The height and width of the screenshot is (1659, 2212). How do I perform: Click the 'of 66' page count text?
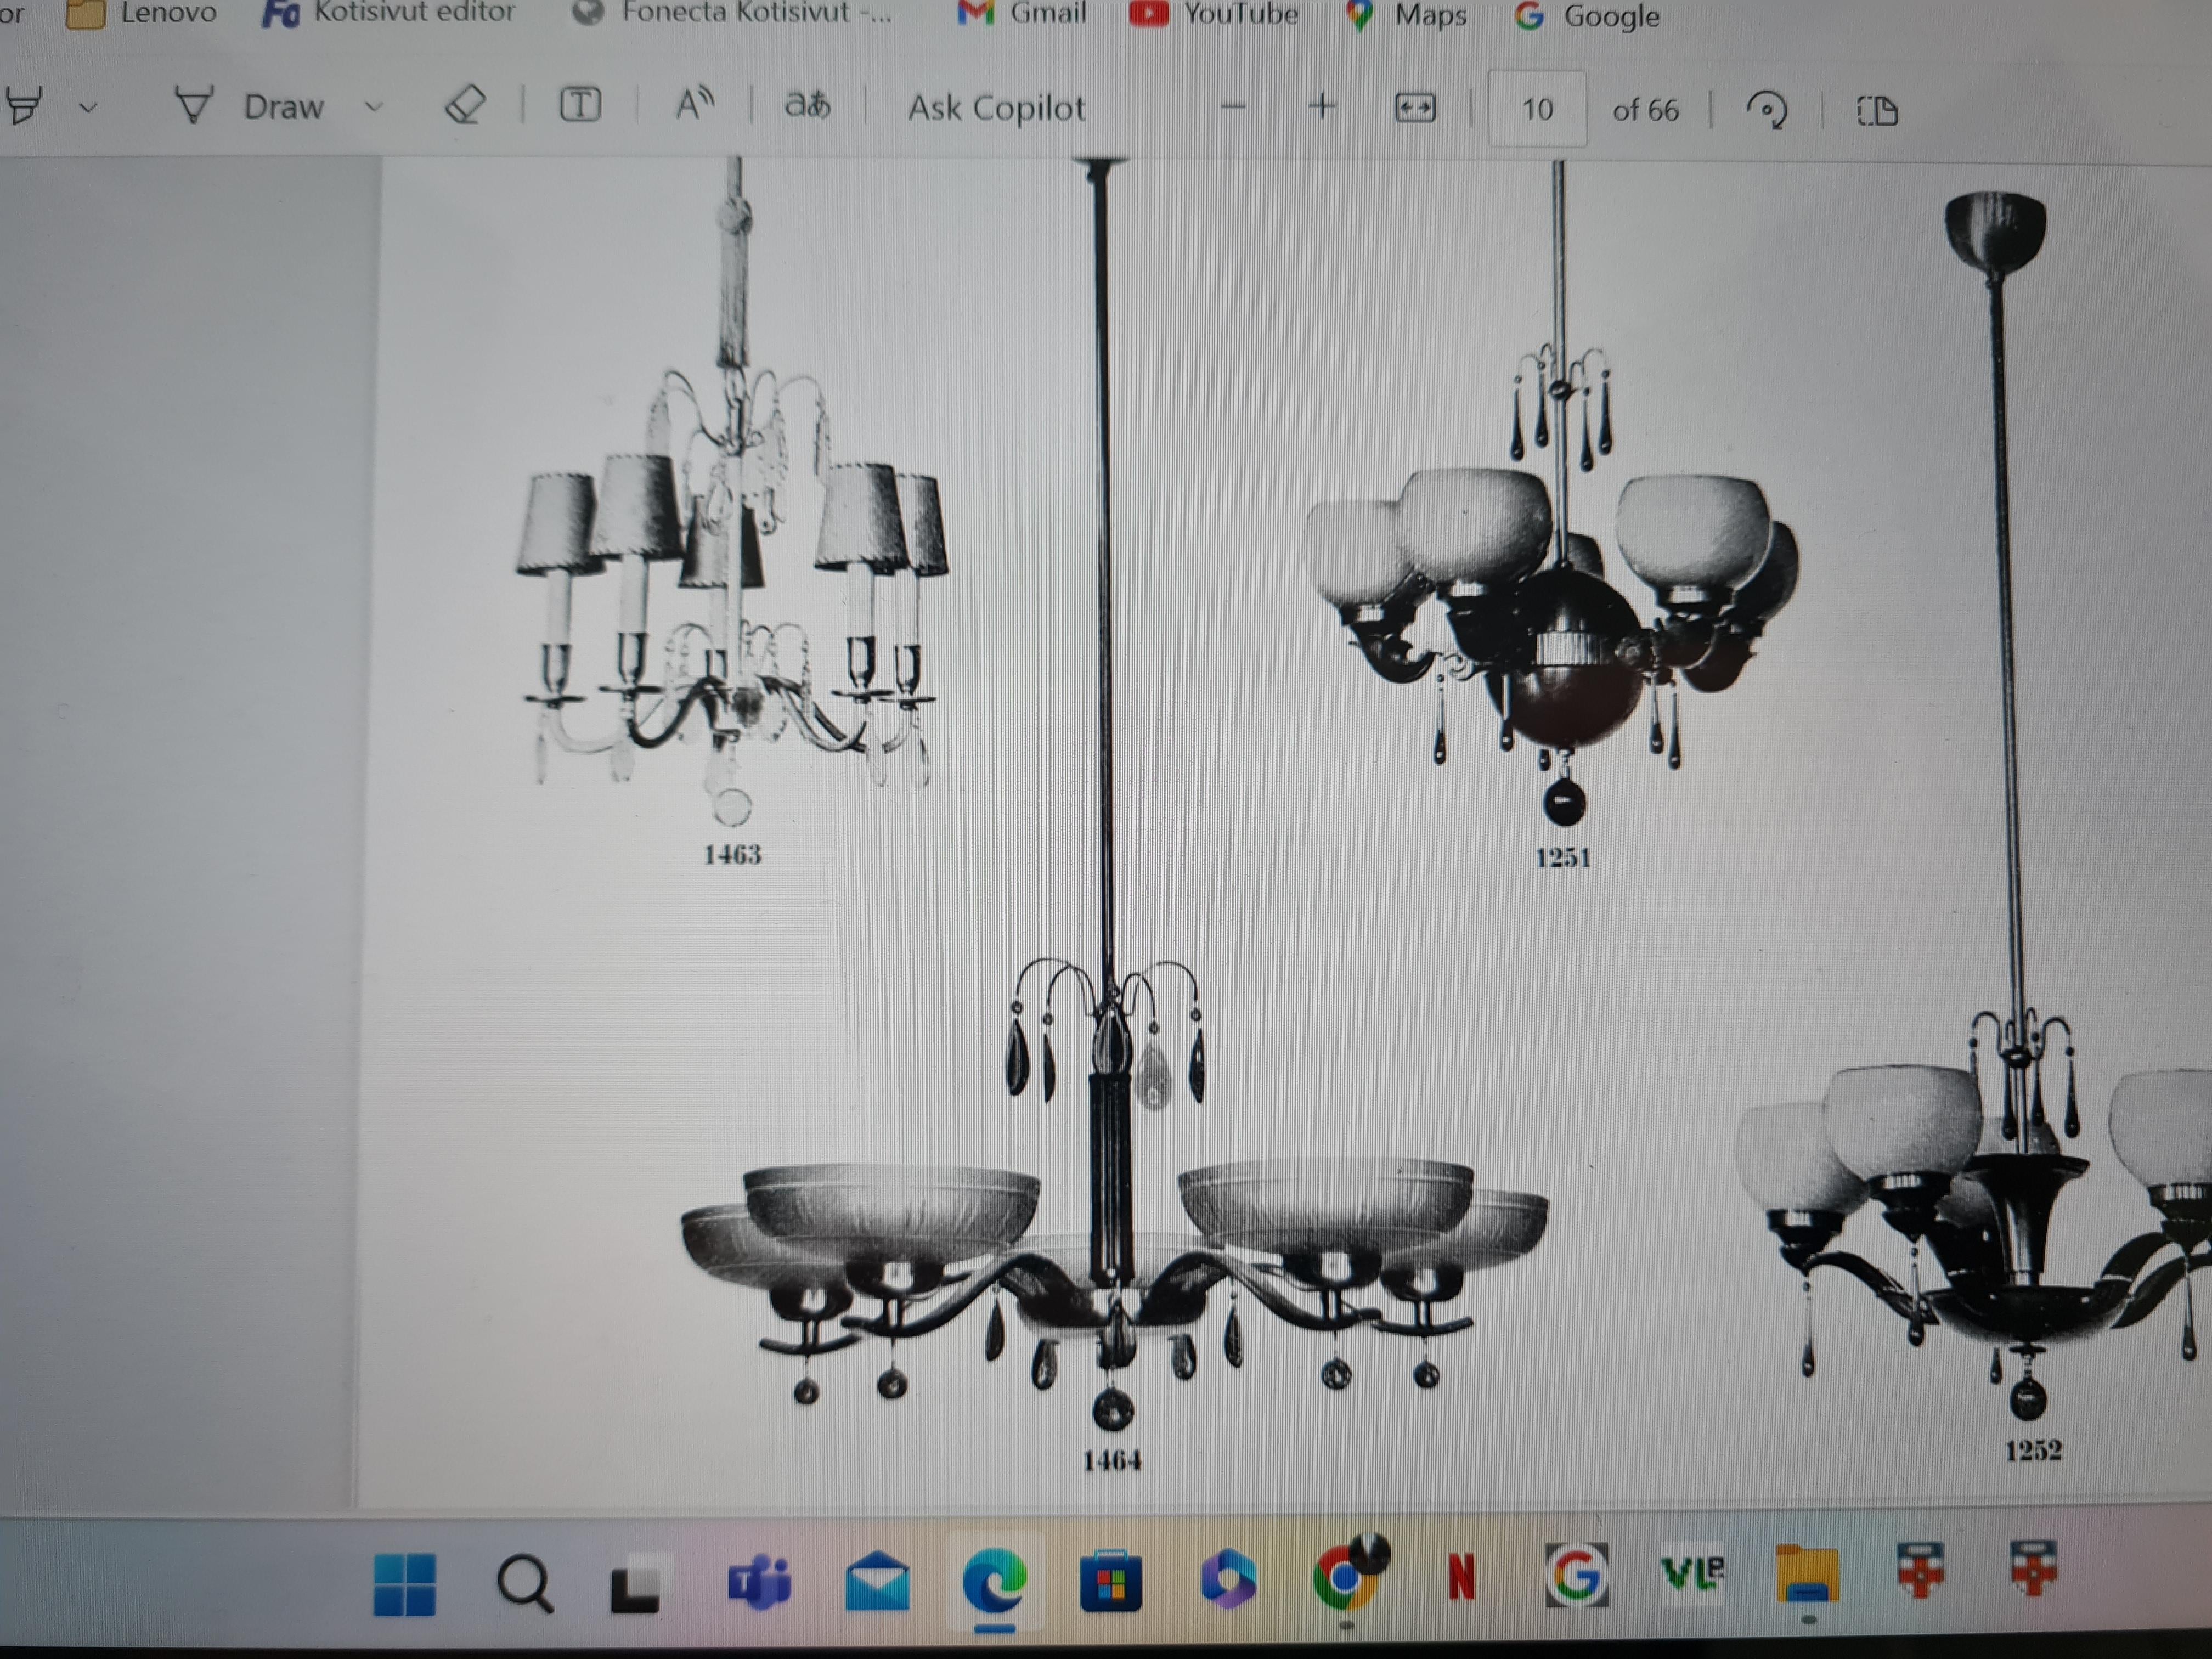tap(1645, 110)
